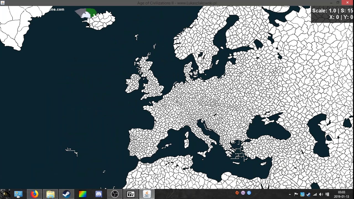Image resolution: width=354 pixels, height=199 pixels.
Task: Click the Steam system tray icon
Action: click(x=308, y=194)
